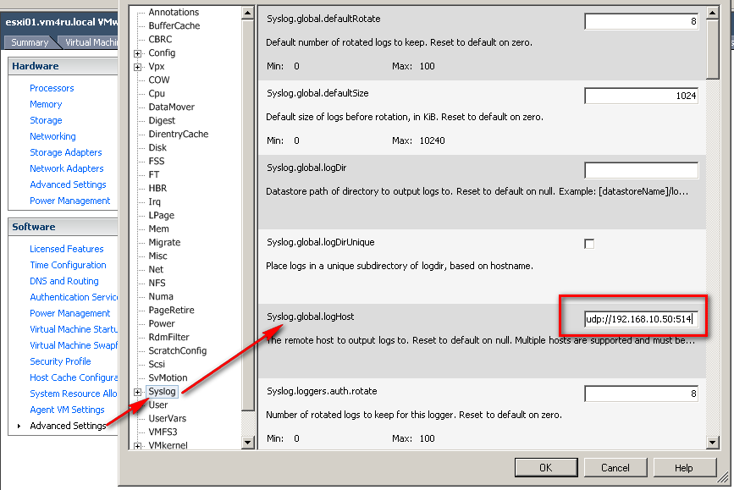Open the Storage Adapters link
734x490 pixels.
point(66,152)
